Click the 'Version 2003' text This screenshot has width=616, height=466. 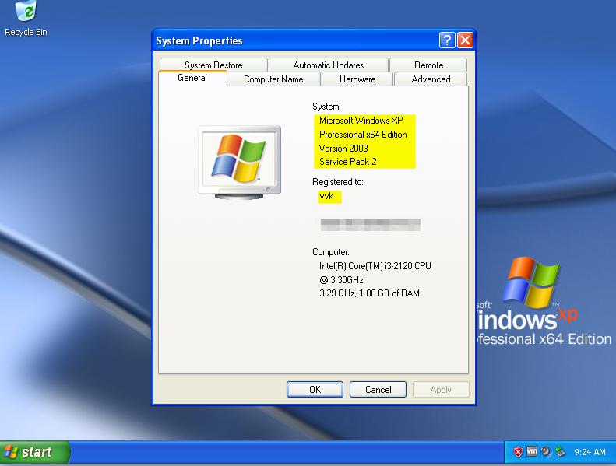click(343, 149)
